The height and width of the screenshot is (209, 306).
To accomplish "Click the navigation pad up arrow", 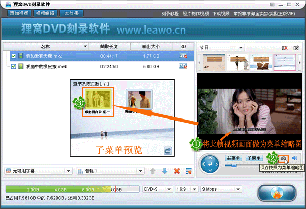I will click(x=210, y=158).
